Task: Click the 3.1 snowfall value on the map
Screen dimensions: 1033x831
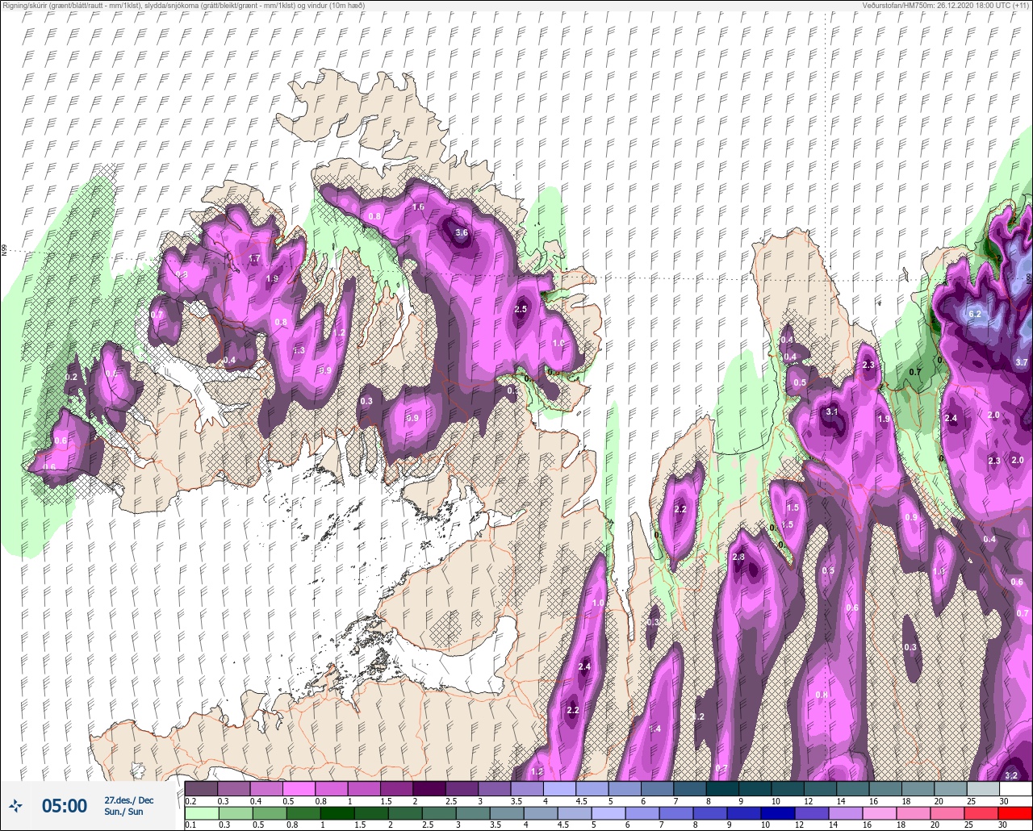Action: tap(833, 411)
